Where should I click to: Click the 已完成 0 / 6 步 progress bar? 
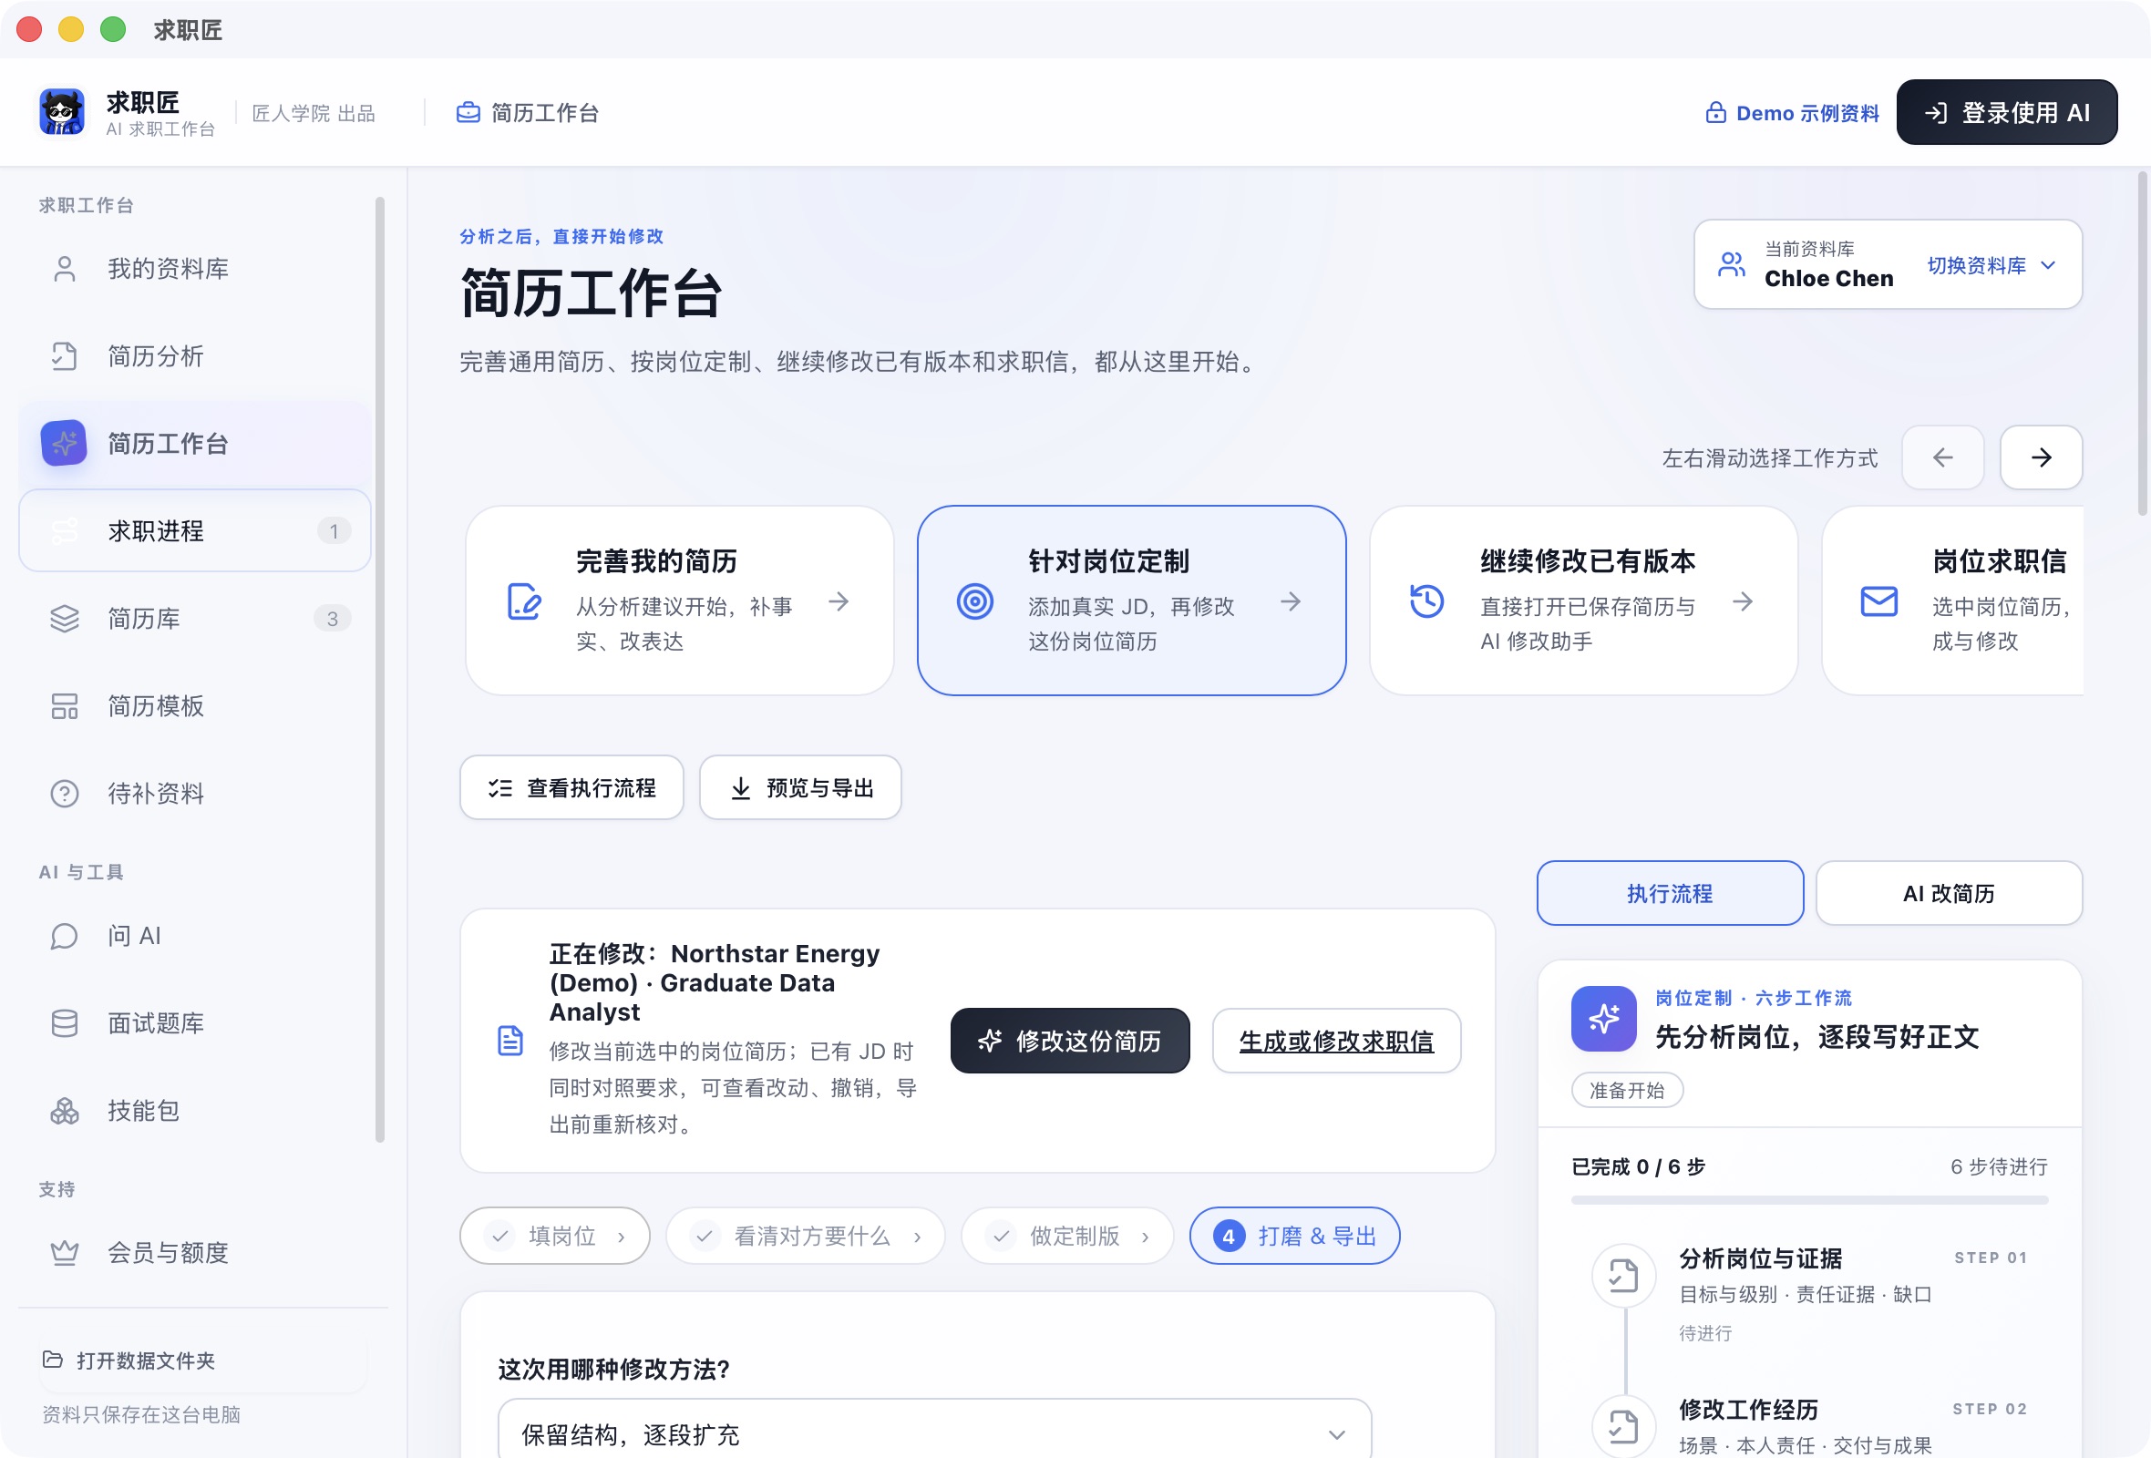tap(1809, 1200)
